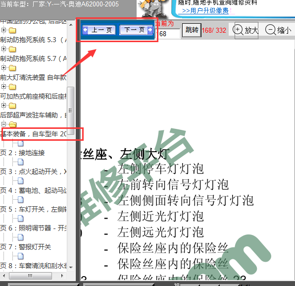Click the mechanic mascot image in the banner
Screen dimensions: 295x286
153,9
